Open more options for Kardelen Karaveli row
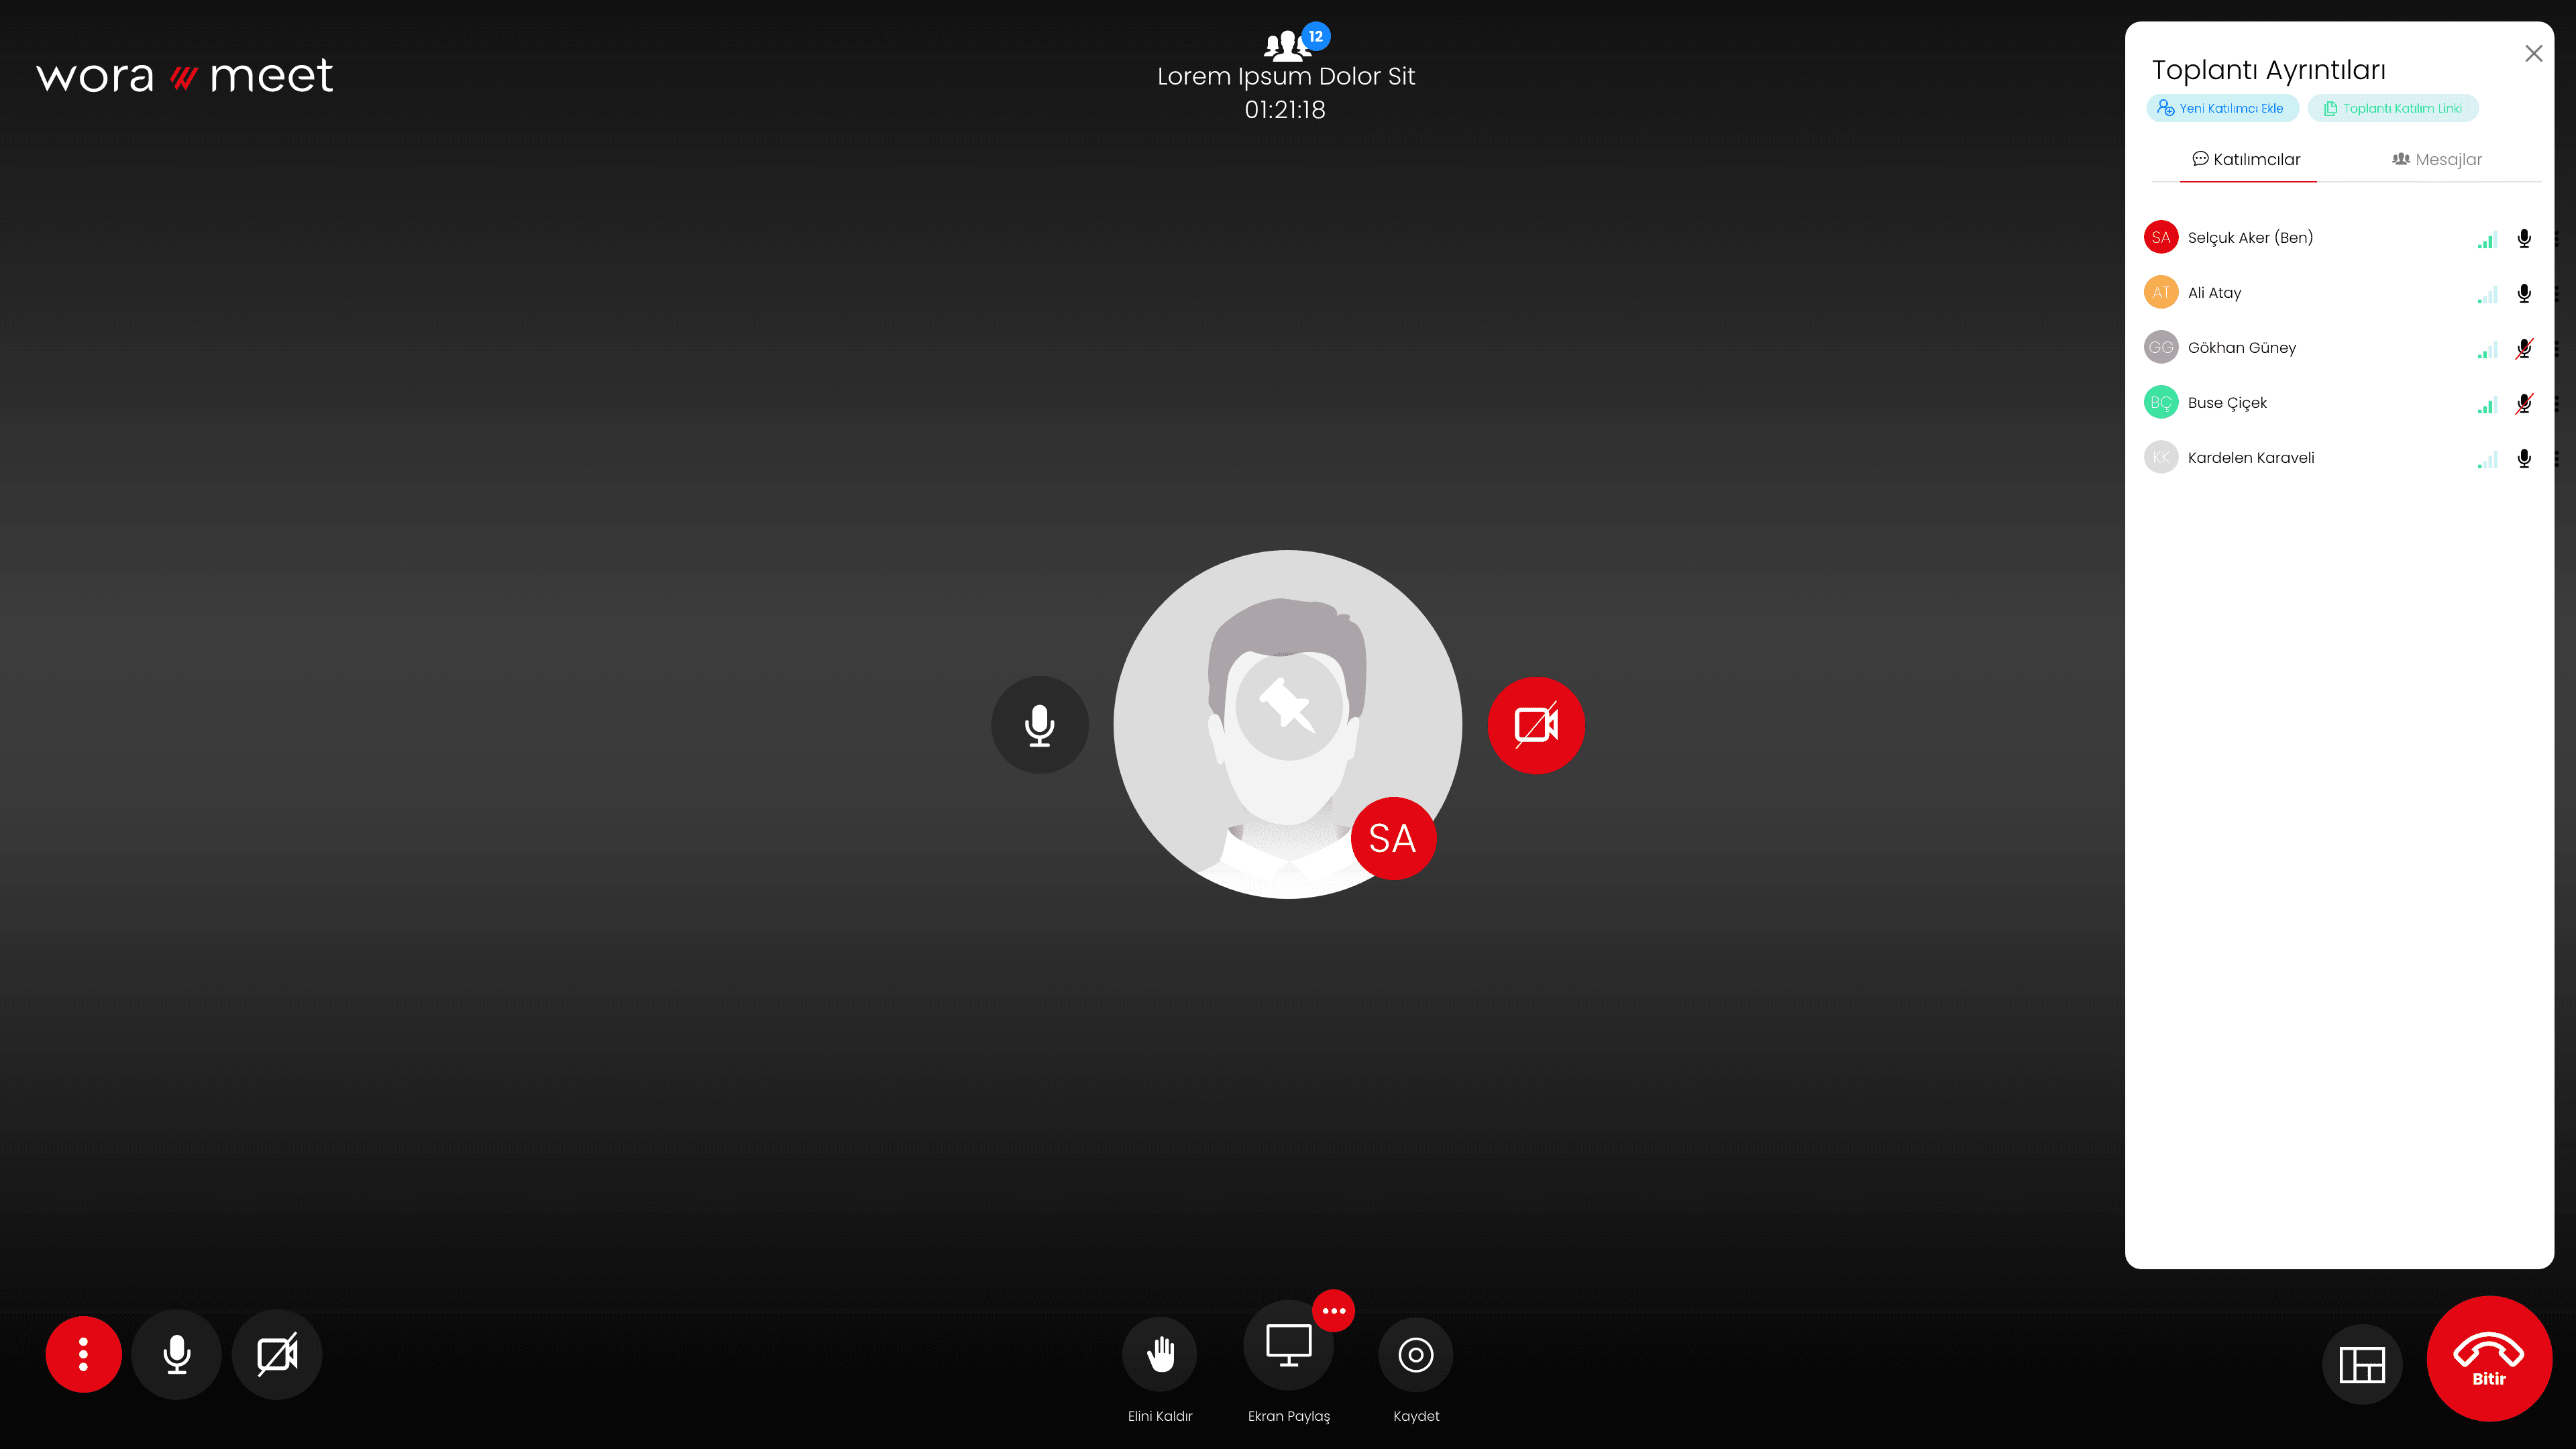This screenshot has height=1449, width=2576. click(2556, 458)
